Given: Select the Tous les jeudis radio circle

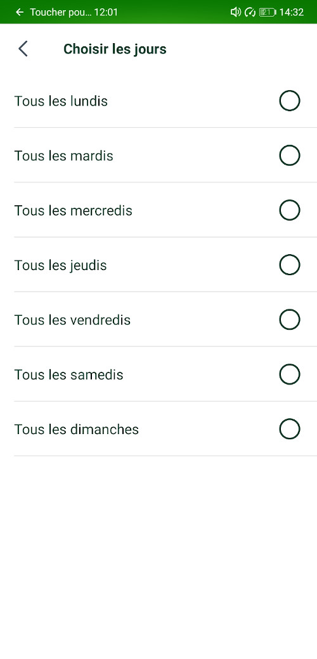Looking at the screenshot, I should [290, 265].
